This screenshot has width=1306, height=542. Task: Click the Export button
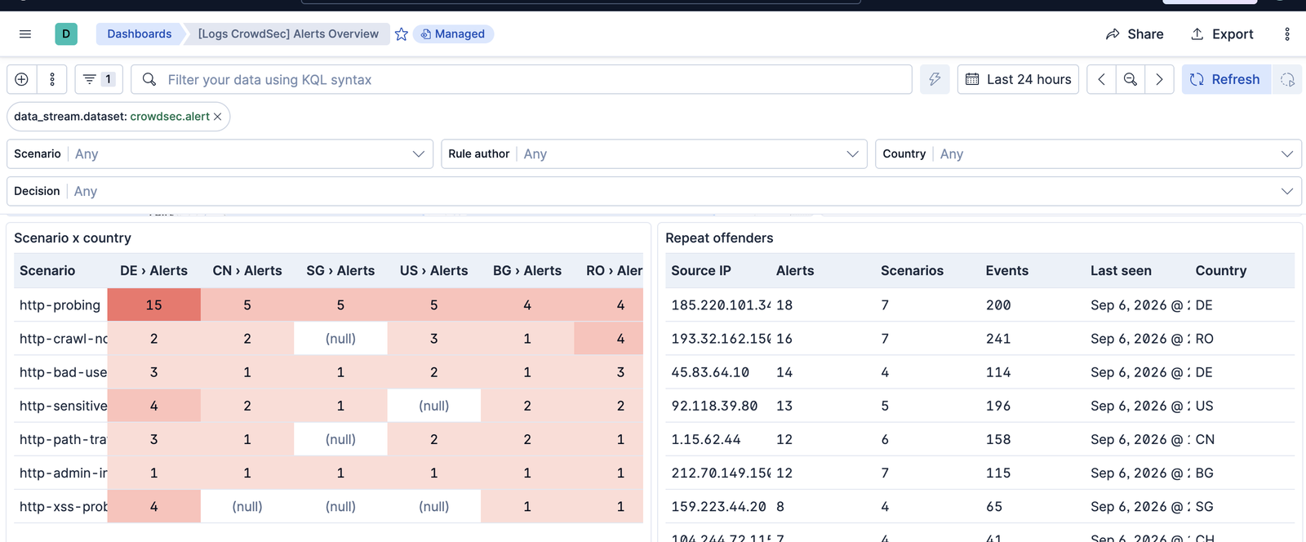point(1222,34)
